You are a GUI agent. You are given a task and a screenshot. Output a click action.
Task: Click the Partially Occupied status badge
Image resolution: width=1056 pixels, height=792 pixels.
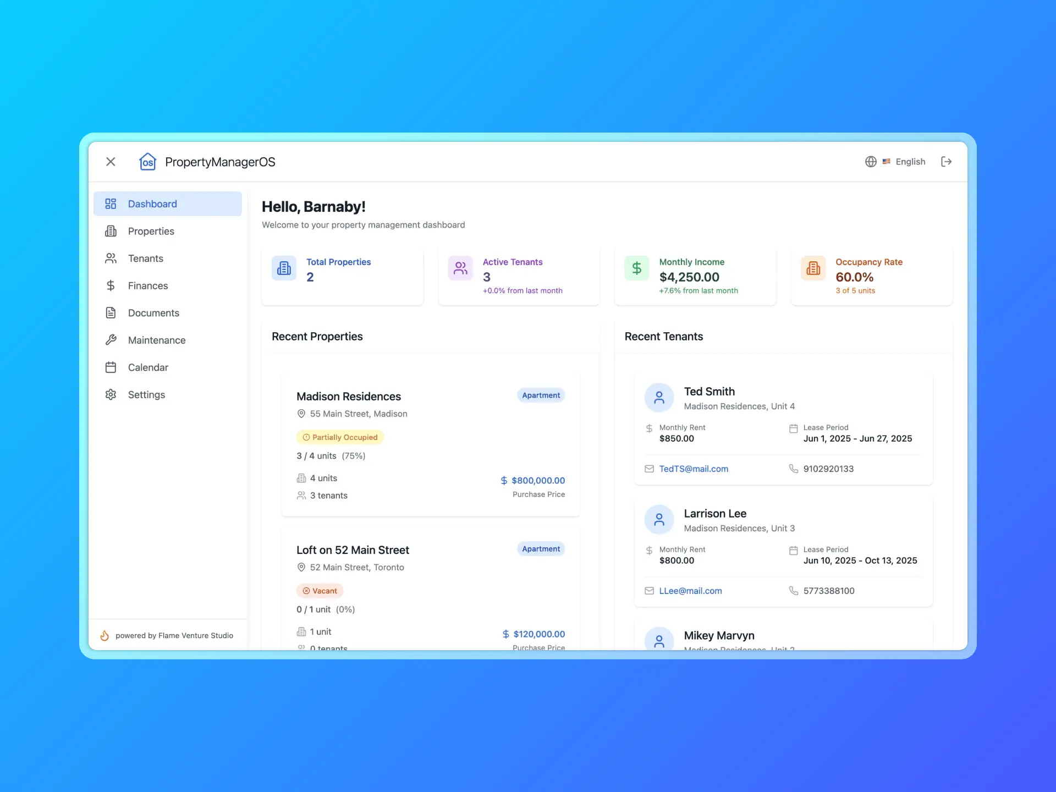(x=340, y=437)
